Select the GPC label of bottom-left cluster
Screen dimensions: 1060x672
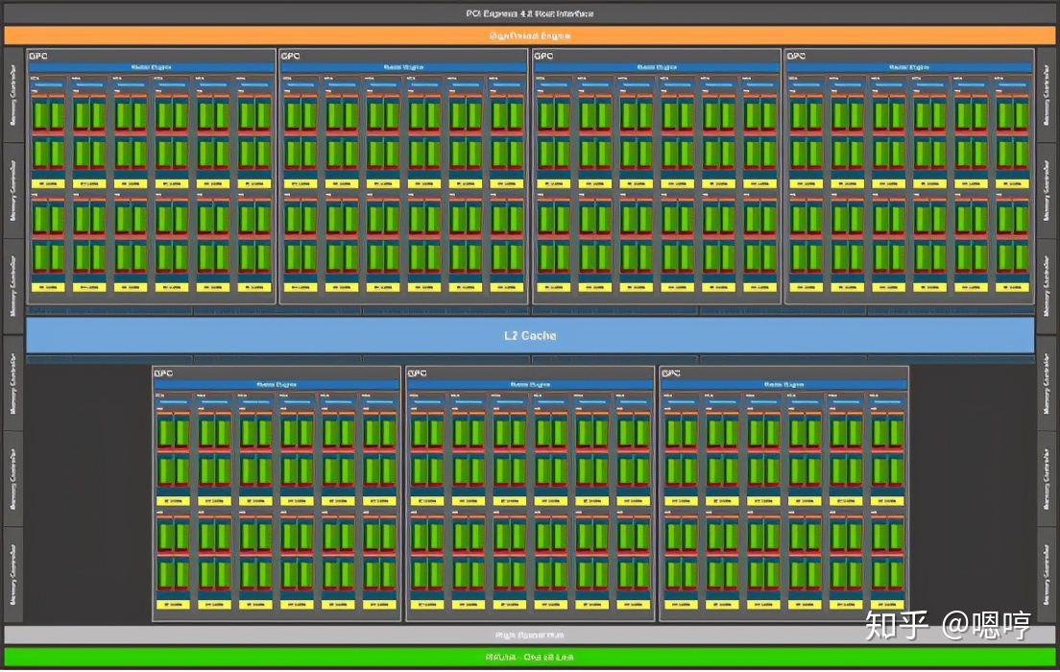click(163, 373)
